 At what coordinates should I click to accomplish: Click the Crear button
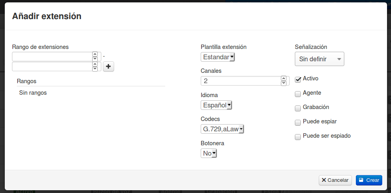pos(369,180)
